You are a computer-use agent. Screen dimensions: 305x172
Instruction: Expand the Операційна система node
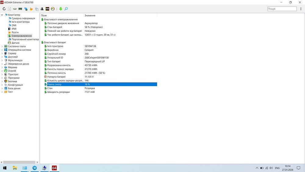(2, 50)
